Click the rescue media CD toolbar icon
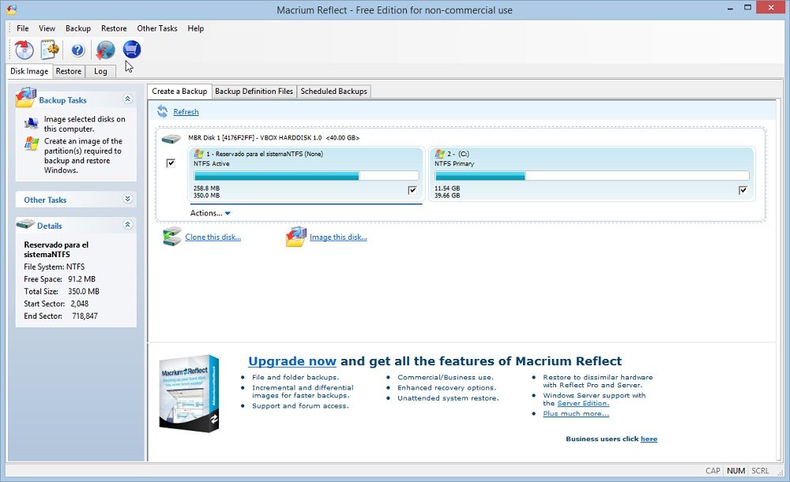This screenshot has width=790, height=482. [24, 50]
